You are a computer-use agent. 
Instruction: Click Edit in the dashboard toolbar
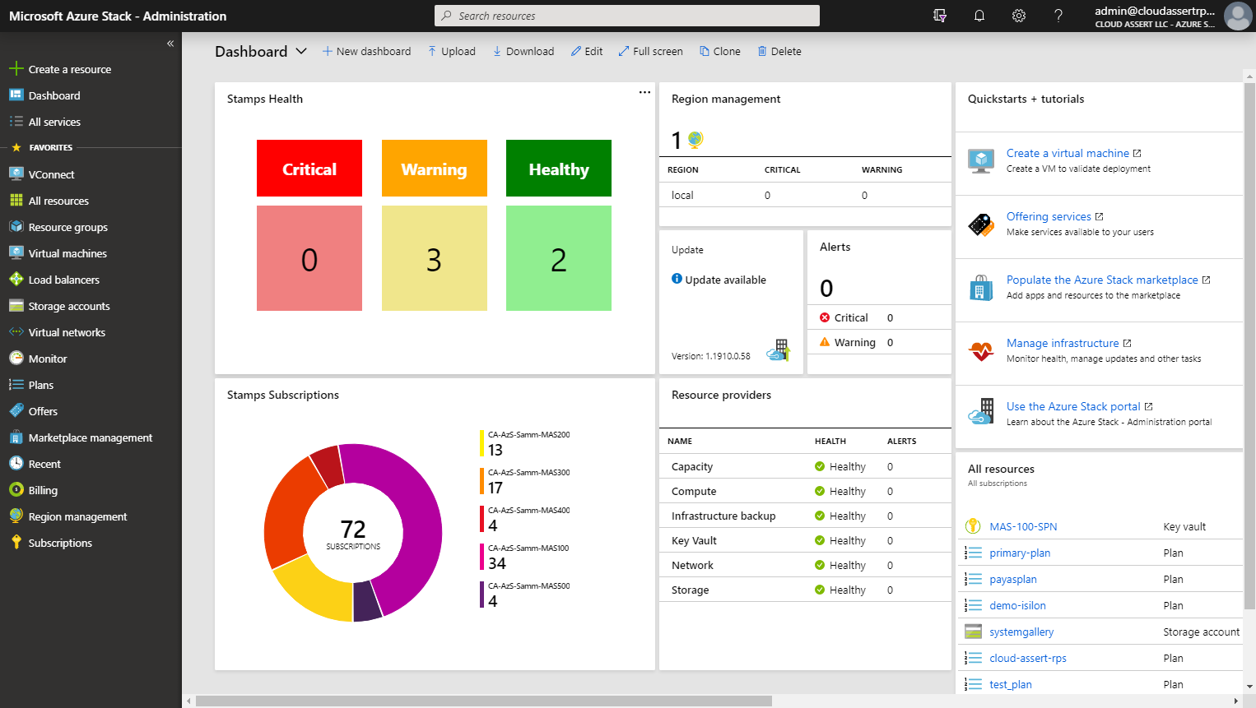click(x=586, y=51)
